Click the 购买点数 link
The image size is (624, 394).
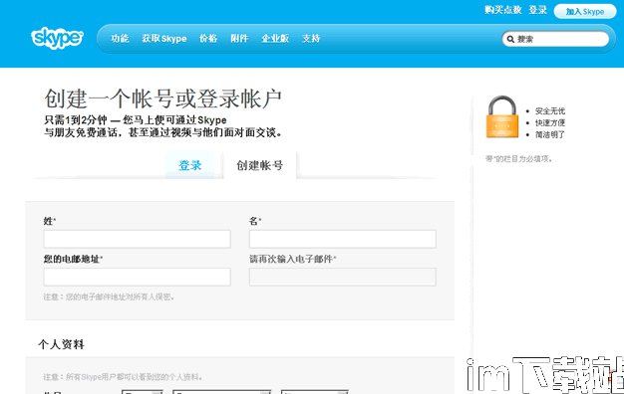[503, 10]
